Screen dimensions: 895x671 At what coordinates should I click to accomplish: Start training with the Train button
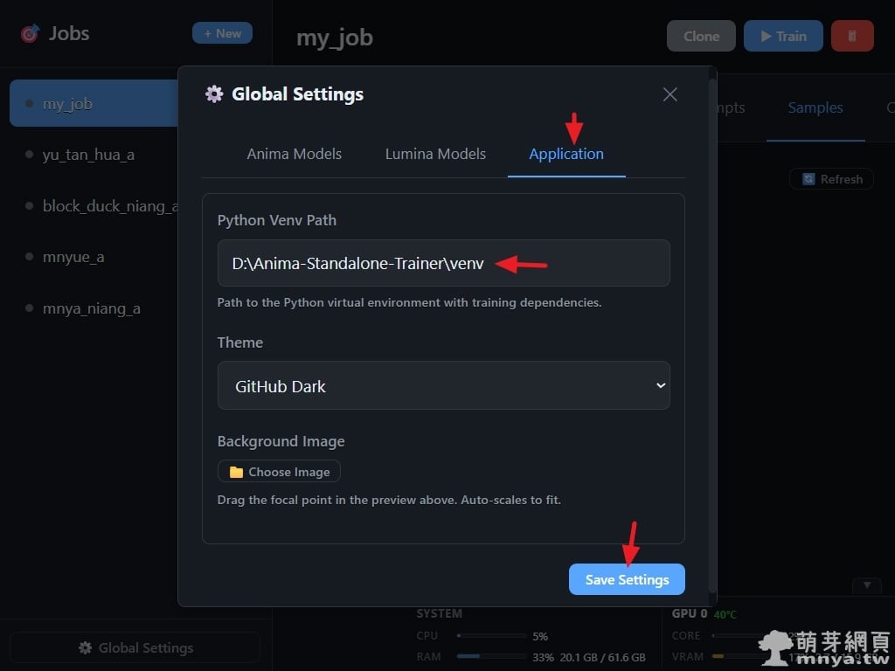coord(783,36)
